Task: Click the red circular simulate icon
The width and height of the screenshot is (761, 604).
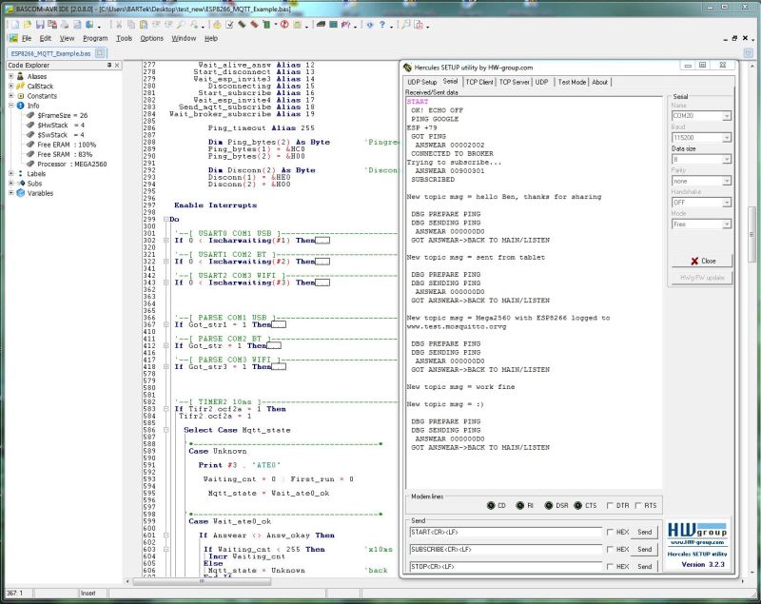Action: (284, 25)
